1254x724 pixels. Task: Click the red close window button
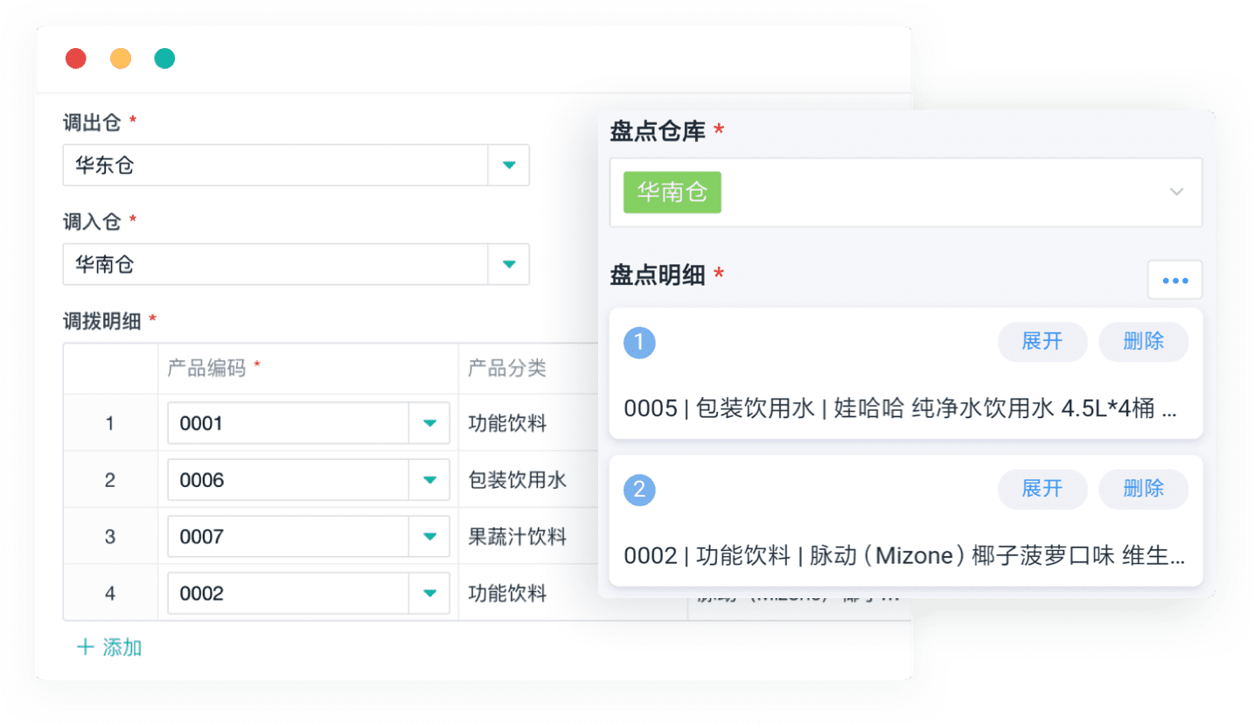click(76, 59)
